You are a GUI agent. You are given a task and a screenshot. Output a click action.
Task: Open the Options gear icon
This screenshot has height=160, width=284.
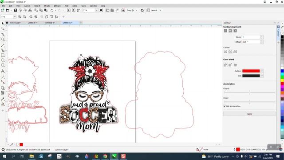pyautogui.click(x=142, y=10)
